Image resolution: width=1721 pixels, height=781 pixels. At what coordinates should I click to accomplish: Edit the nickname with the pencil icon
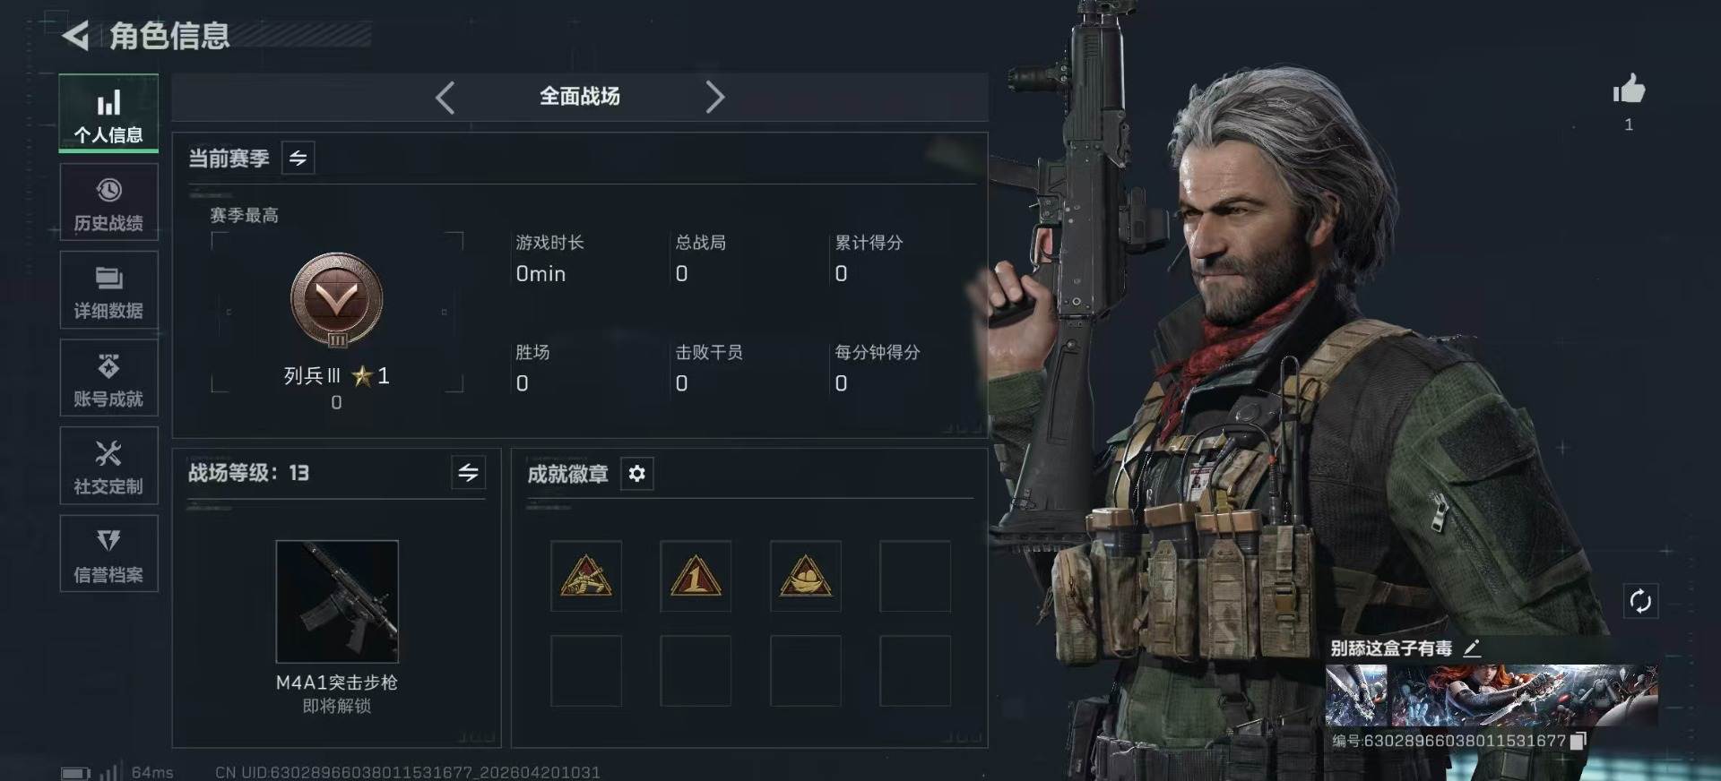coord(1472,648)
